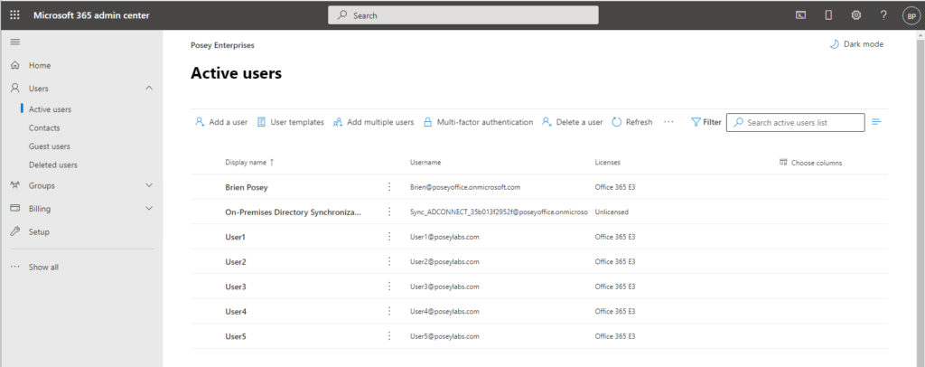Click Delete a user
Screen dimensions: 925x367
[x=572, y=122]
